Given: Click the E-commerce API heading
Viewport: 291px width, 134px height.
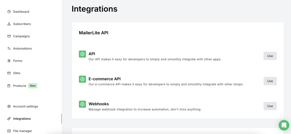Looking at the screenshot, I should click(105, 79).
